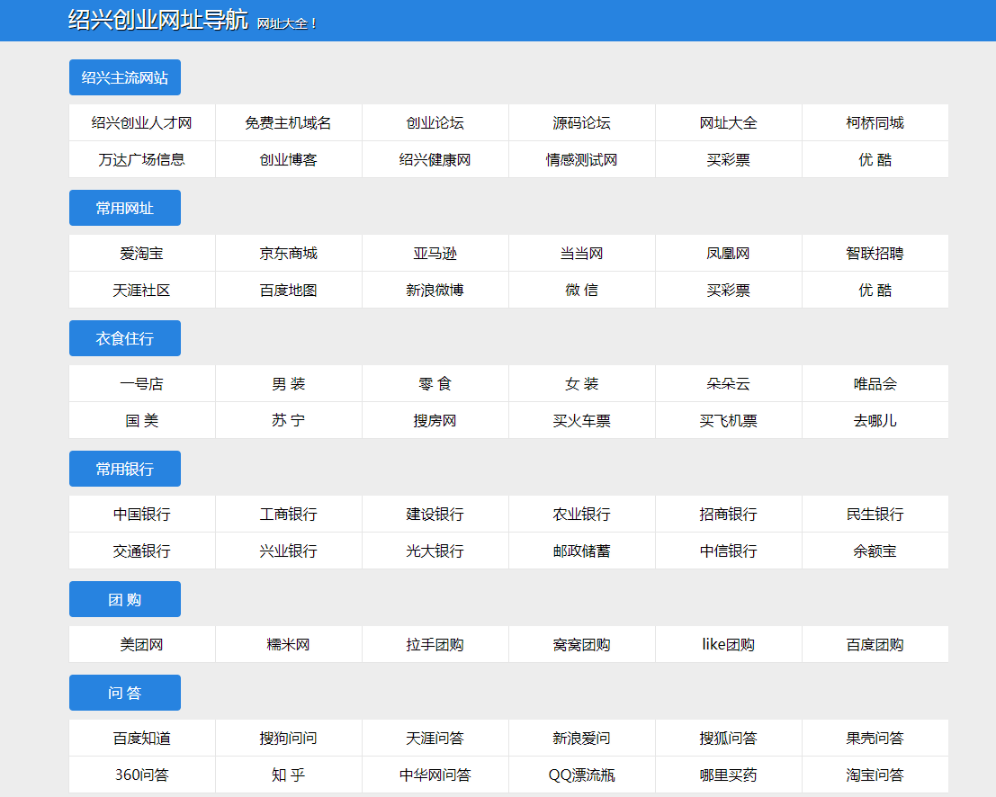Go to 源码论坛
The image size is (996, 797).
582,122
